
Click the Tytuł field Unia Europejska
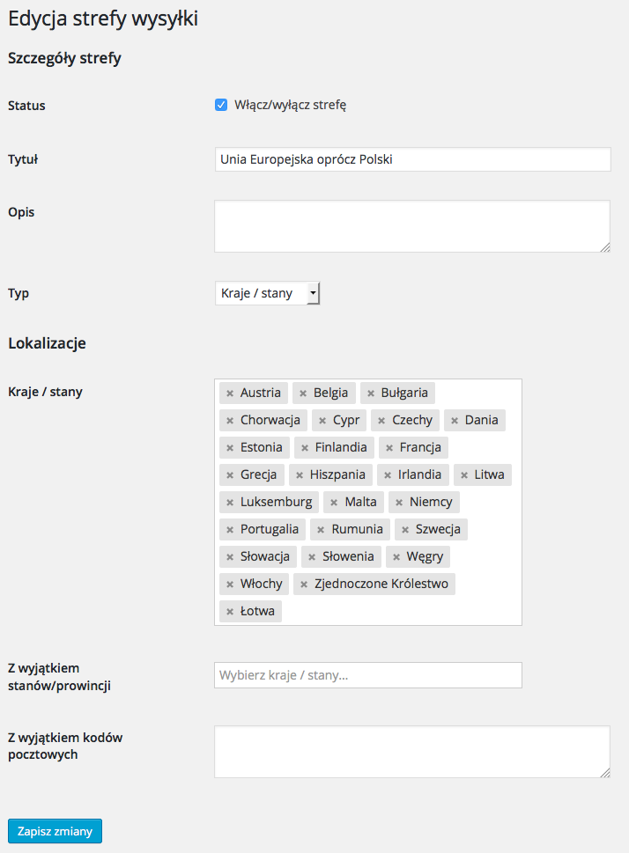413,159
